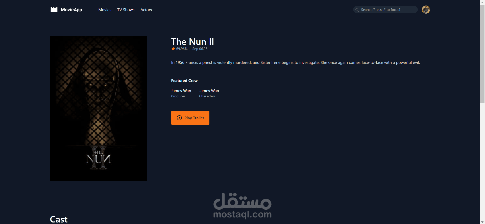
Task: Click The Nun II title heading
Action: click(192, 42)
